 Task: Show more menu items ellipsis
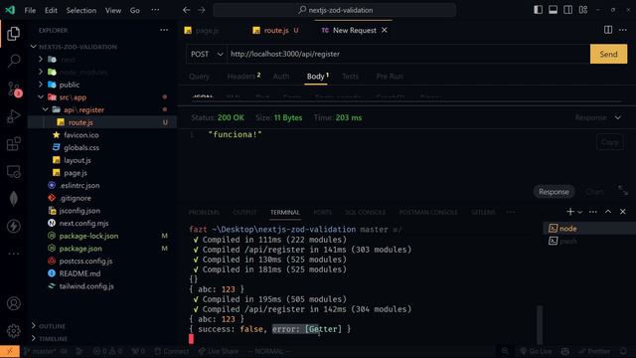(x=155, y=10)
